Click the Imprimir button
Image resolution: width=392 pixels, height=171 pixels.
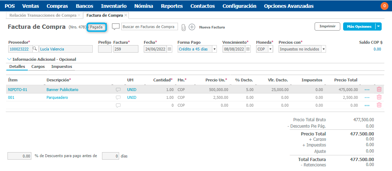point(327,26)
